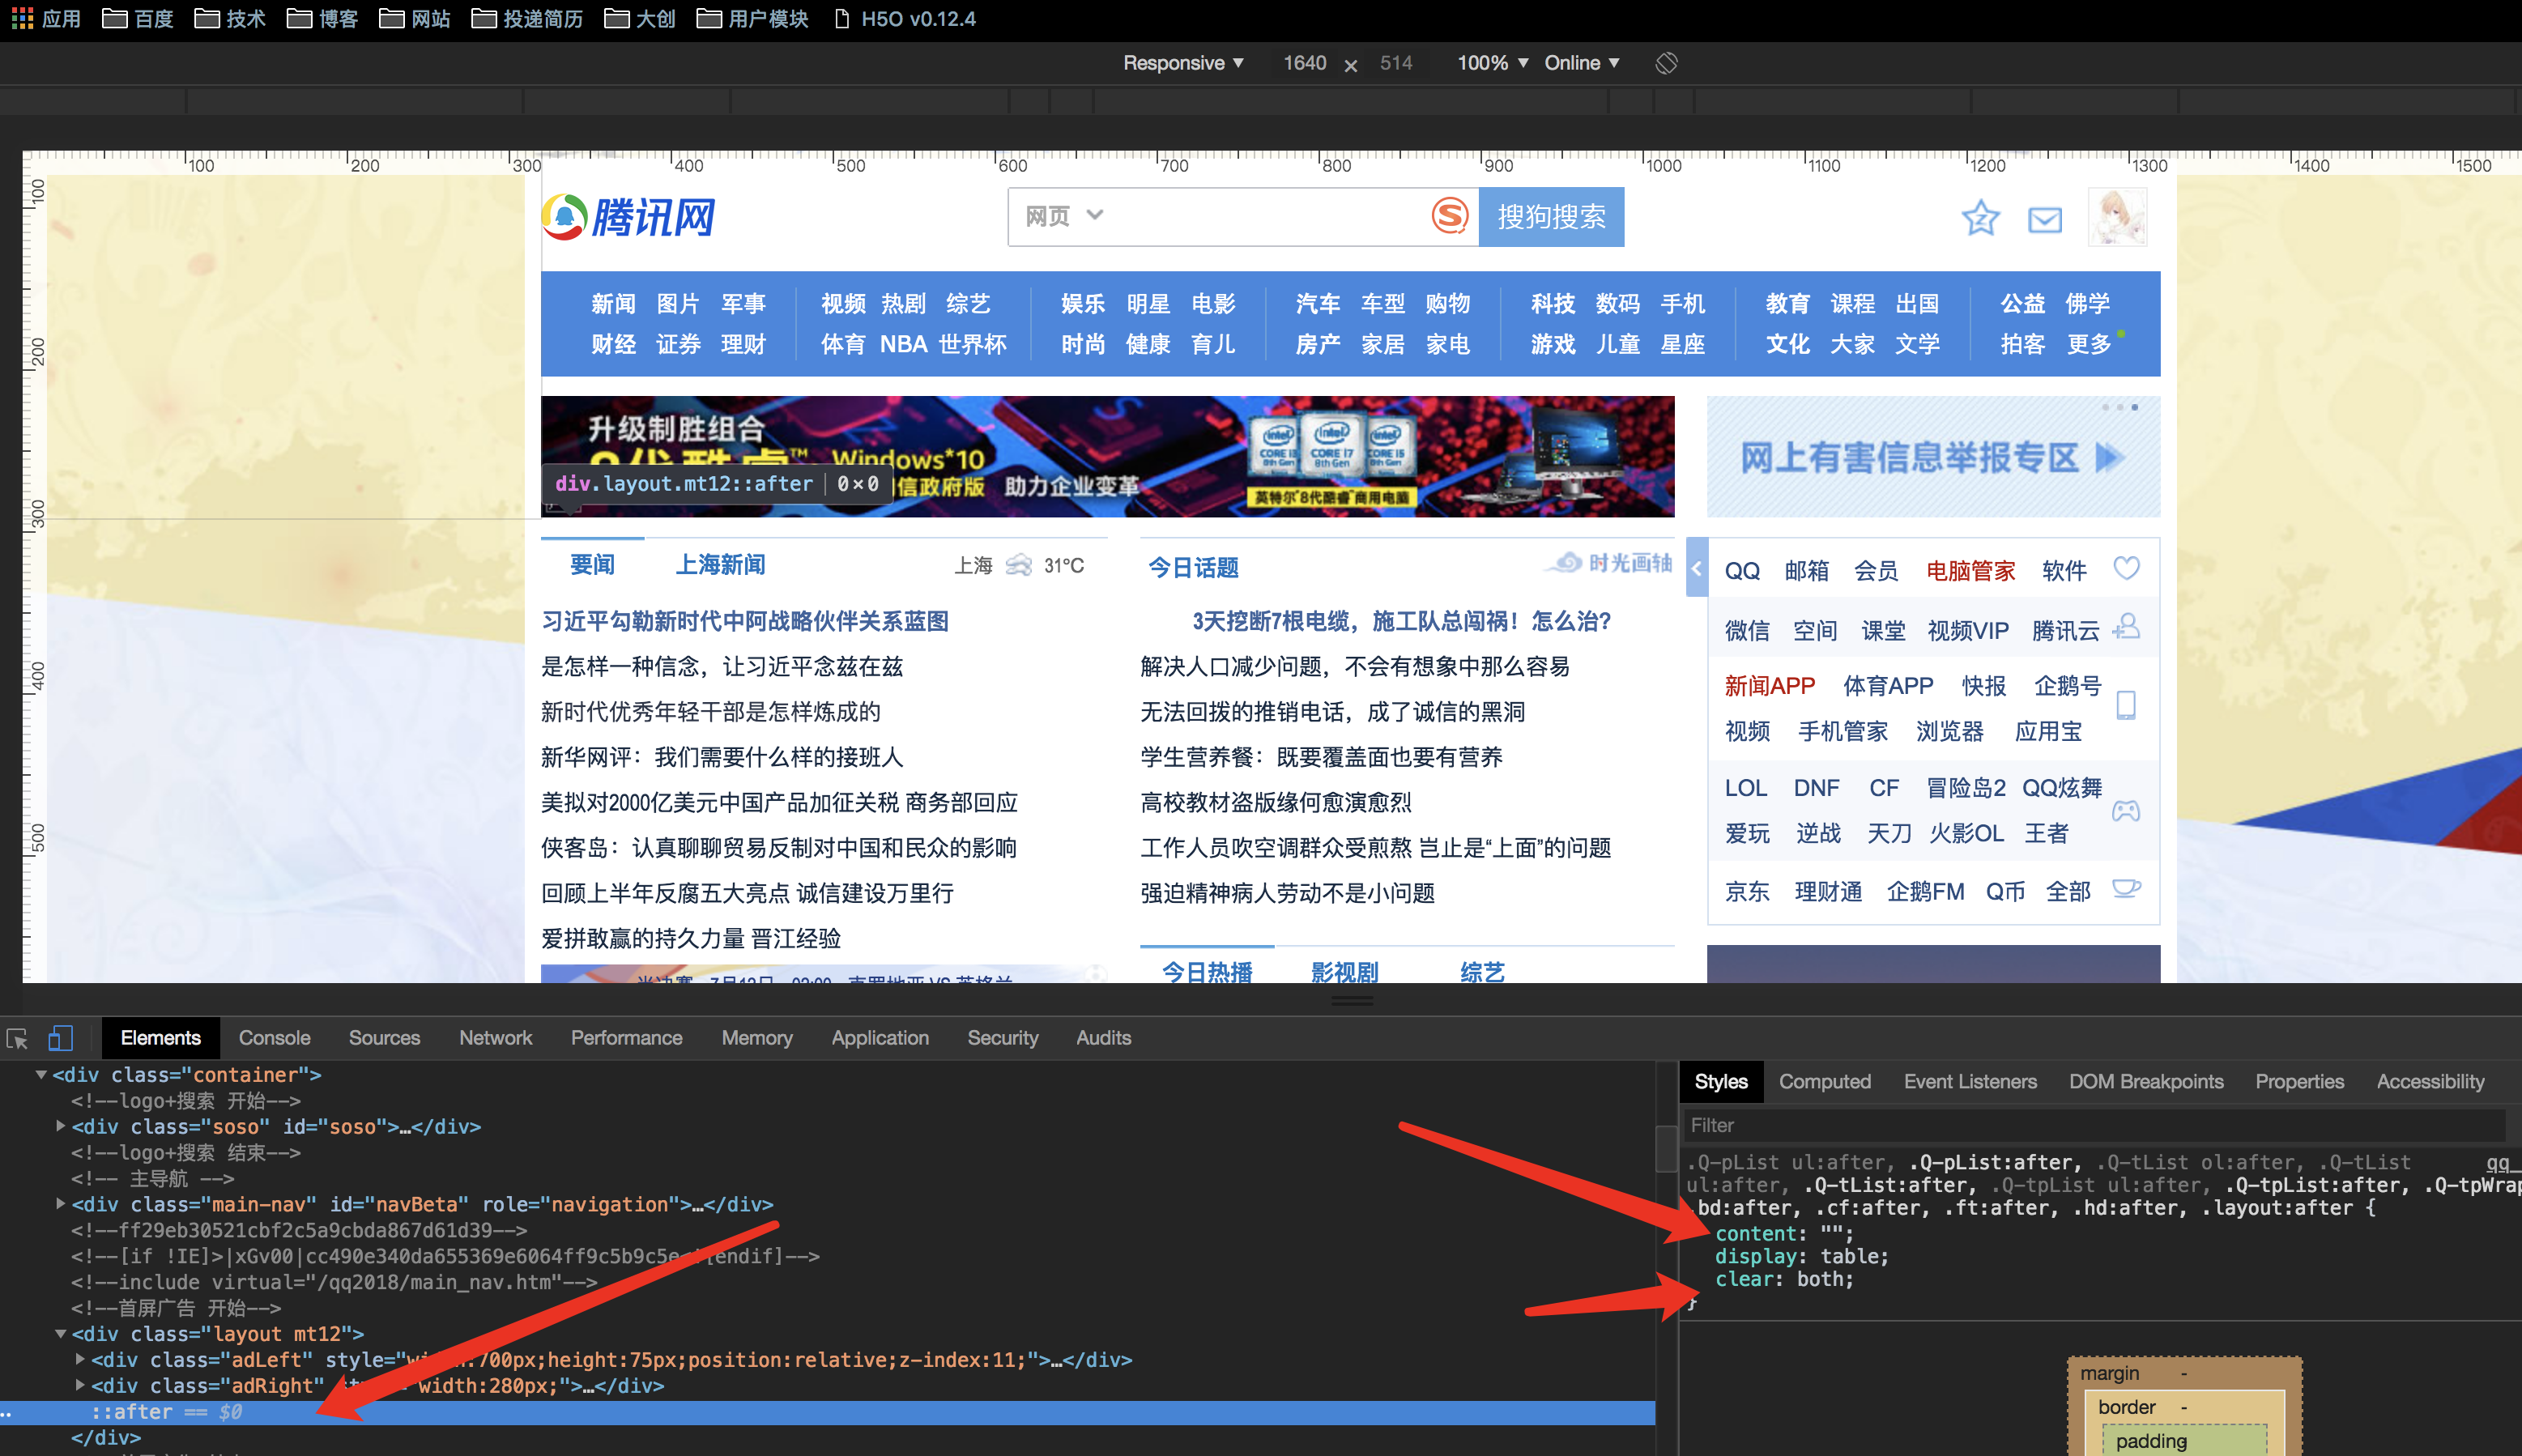Open the Performance tab
The image size is (2522, 1456).
(626, 1038)
